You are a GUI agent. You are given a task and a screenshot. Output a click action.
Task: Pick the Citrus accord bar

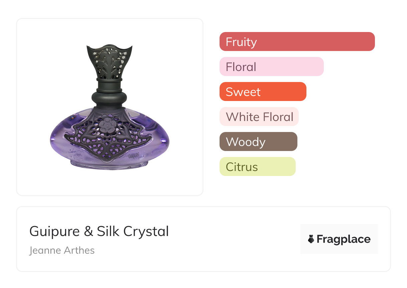(x=257, y=167)
